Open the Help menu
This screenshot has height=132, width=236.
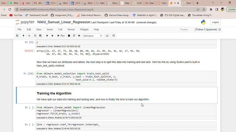pyautogui.click(x=96, y=29)
